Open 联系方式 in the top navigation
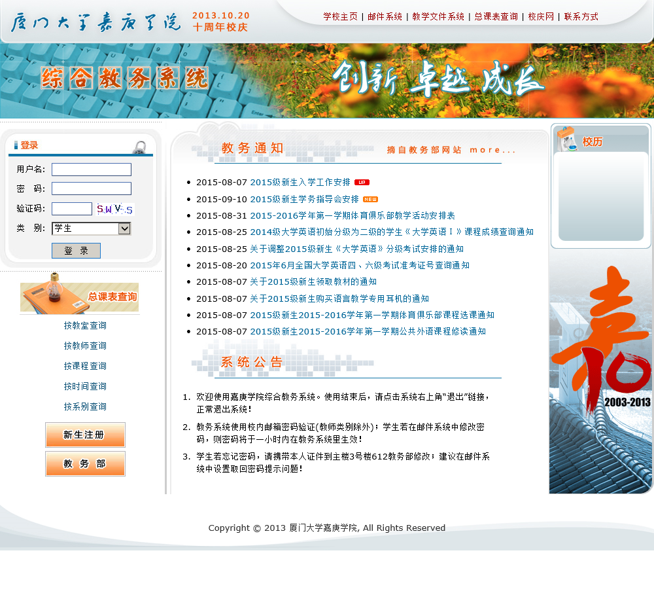The height and width of the screenshot is (595, 654). pos(581,16)
